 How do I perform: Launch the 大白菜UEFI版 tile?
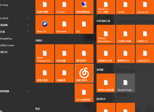126,34
